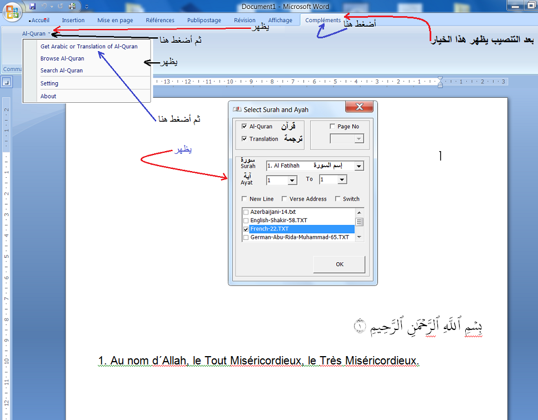This screenshot has width=538, height=420.
Task: Choose Browse Al-Quran menu entry
Action: tap(62, 59)
